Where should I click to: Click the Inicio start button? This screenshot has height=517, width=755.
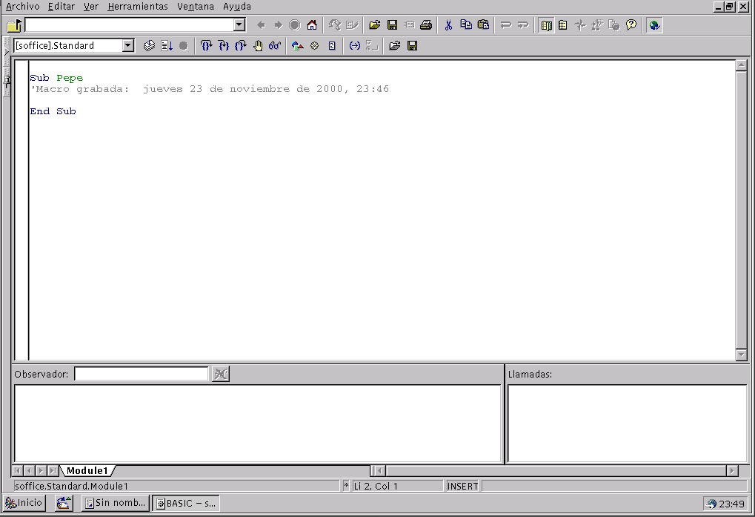coord(24,503)
